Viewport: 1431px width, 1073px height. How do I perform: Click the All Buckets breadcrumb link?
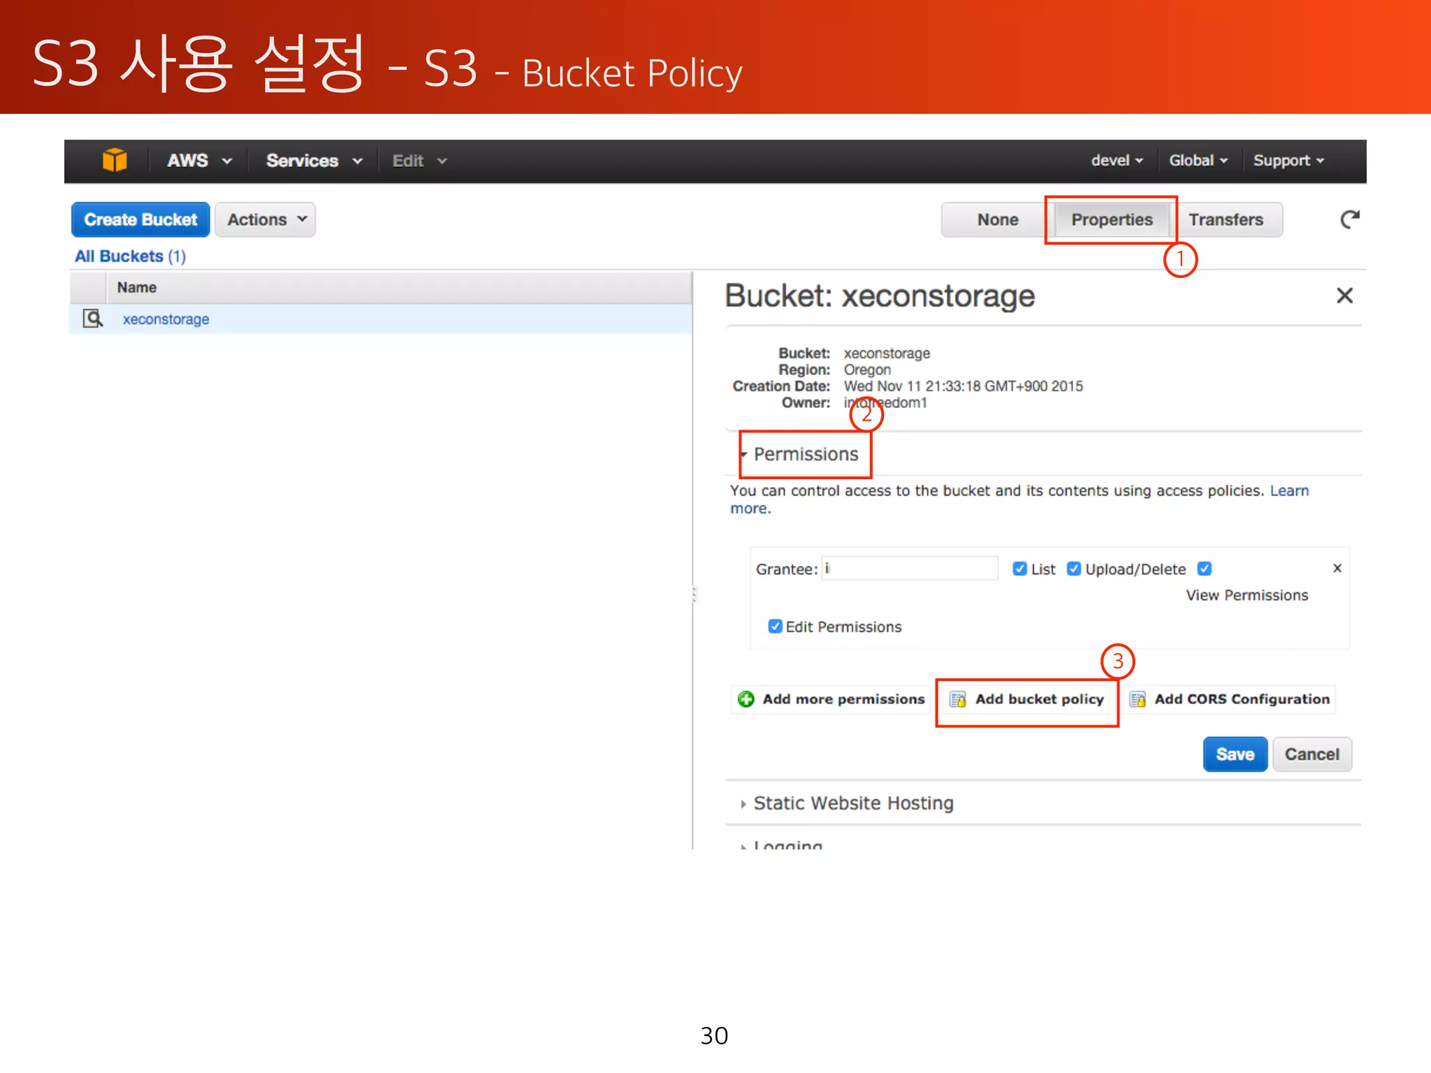(x=130, y=256)
